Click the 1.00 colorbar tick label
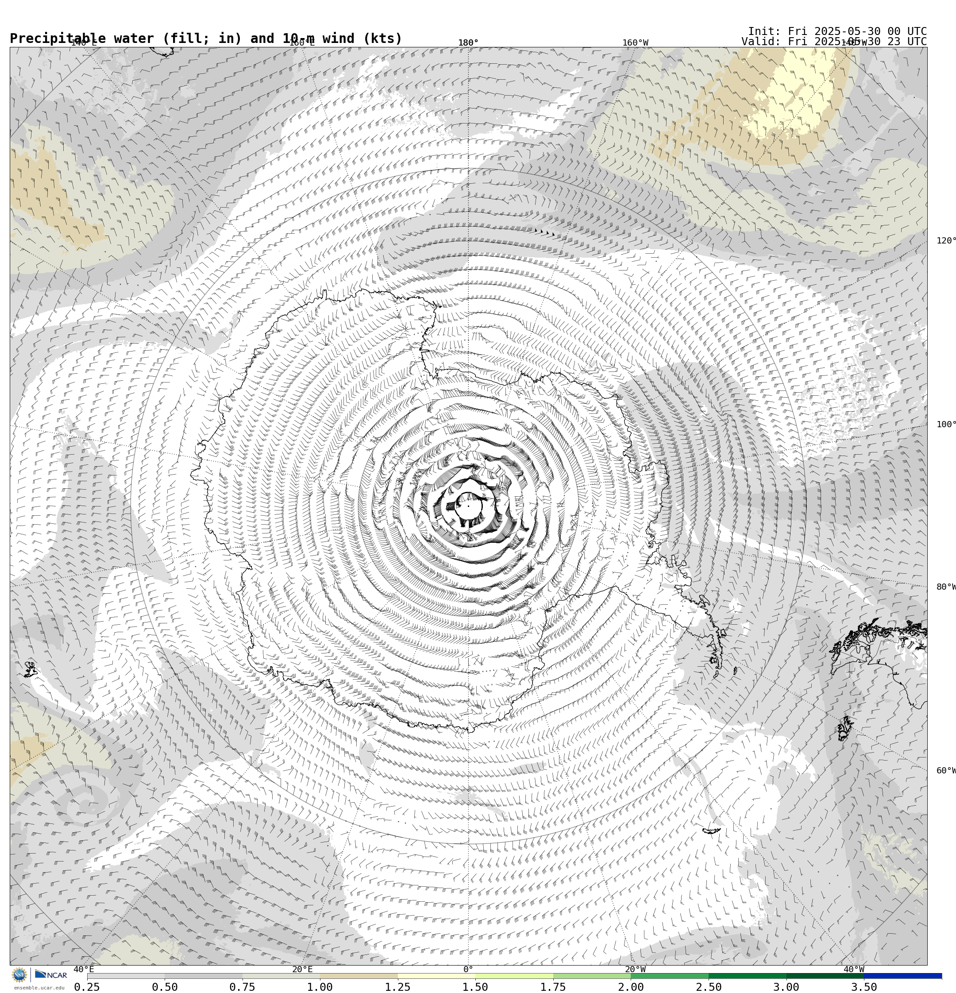The width and height of the screenshot is (956, 993). tap(320, 987)
